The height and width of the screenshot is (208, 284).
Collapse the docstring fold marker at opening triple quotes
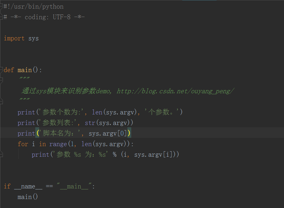click(x=1, y=80)
